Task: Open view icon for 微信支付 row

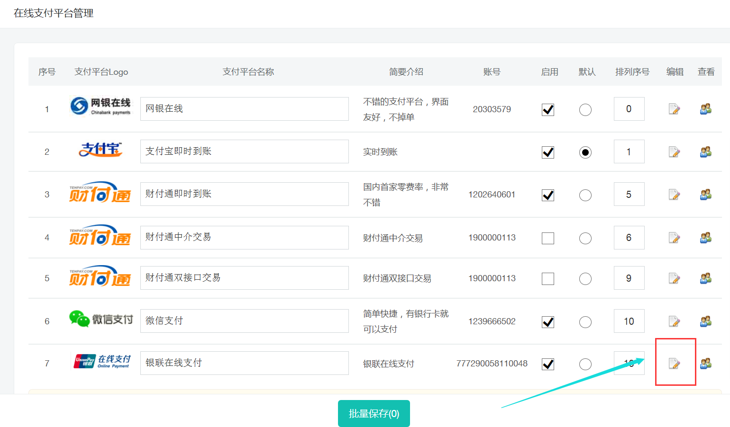Action: (x=706, y=321)
